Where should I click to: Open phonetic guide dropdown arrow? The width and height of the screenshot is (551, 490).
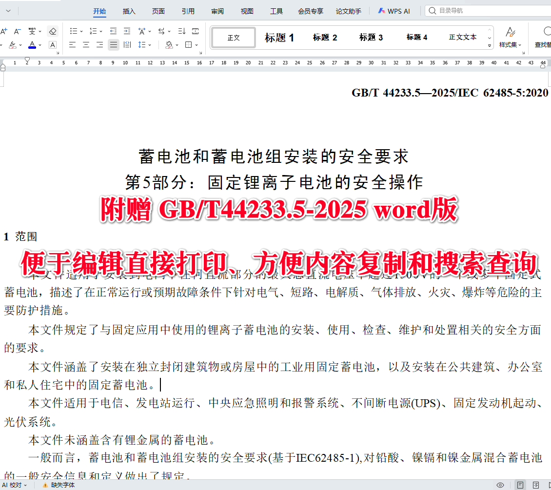click(x=40, y=32)
